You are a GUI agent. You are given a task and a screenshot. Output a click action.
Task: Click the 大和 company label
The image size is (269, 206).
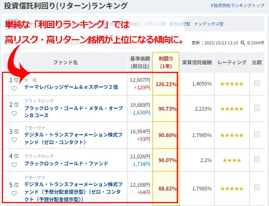(x=31, y=80)
